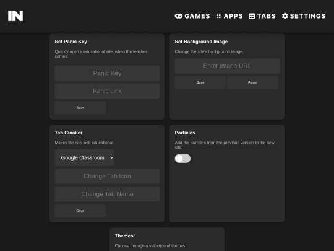Click the Tab Cloaker heading
Image resolution: width=334 pixels, height=251 pixels.
(69, 133)
